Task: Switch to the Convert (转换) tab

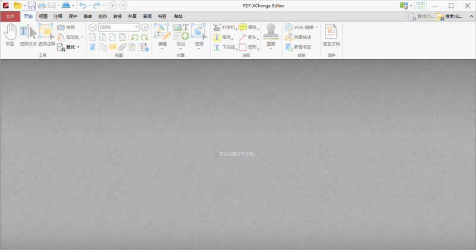Action: pos(118,17)
